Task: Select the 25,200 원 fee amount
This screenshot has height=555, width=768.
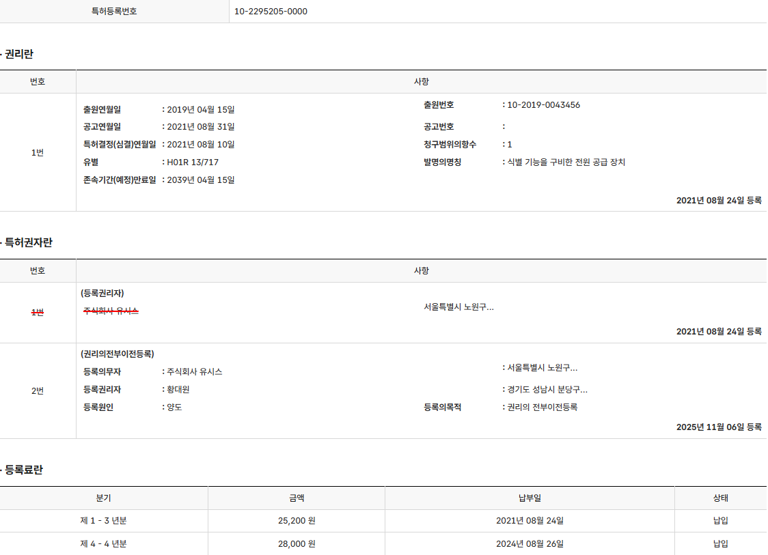Action: tap(297, 521)
